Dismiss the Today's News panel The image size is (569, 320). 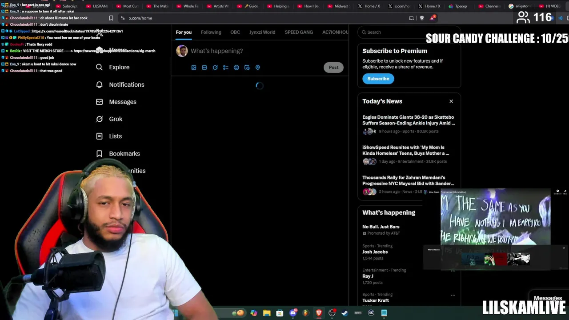click(x=451, y=101)
